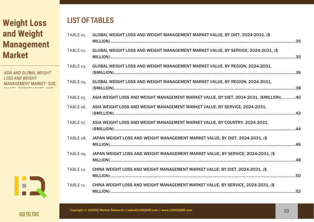
Task: Open Table 02 global market by service entry
Action: coord(184,54)
